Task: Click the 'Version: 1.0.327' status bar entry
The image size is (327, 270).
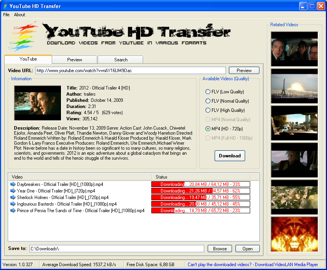Action: (17, 264)
